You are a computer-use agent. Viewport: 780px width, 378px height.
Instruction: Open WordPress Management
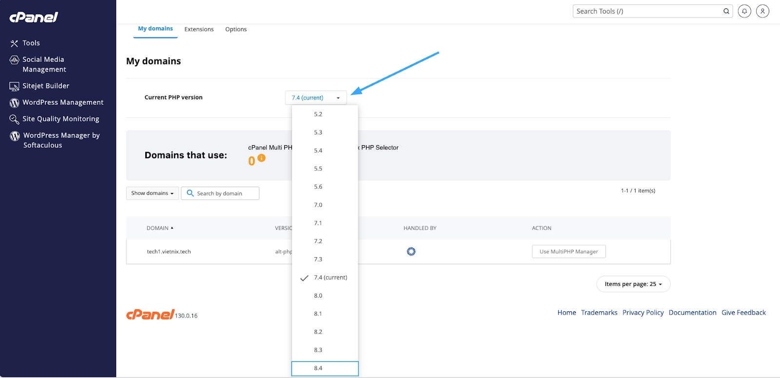pos(62,102)
